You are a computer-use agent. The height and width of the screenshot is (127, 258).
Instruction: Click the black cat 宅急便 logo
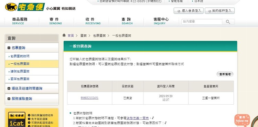click(x=25, y=7)
